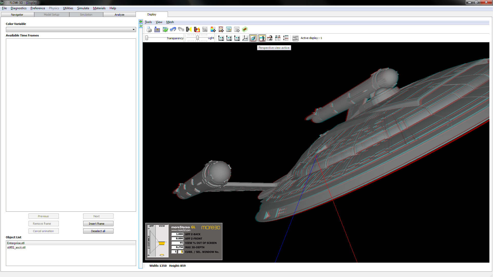Open the Materials menu
The width and height of the screenshot is (493, 277).
(99, 8)
